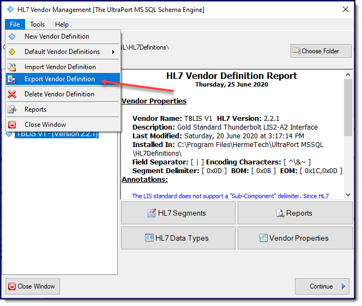Click the Choose Folder button
Image resolution: width=362 pixels, height=306 pixels.
click(x=321, y=51)
